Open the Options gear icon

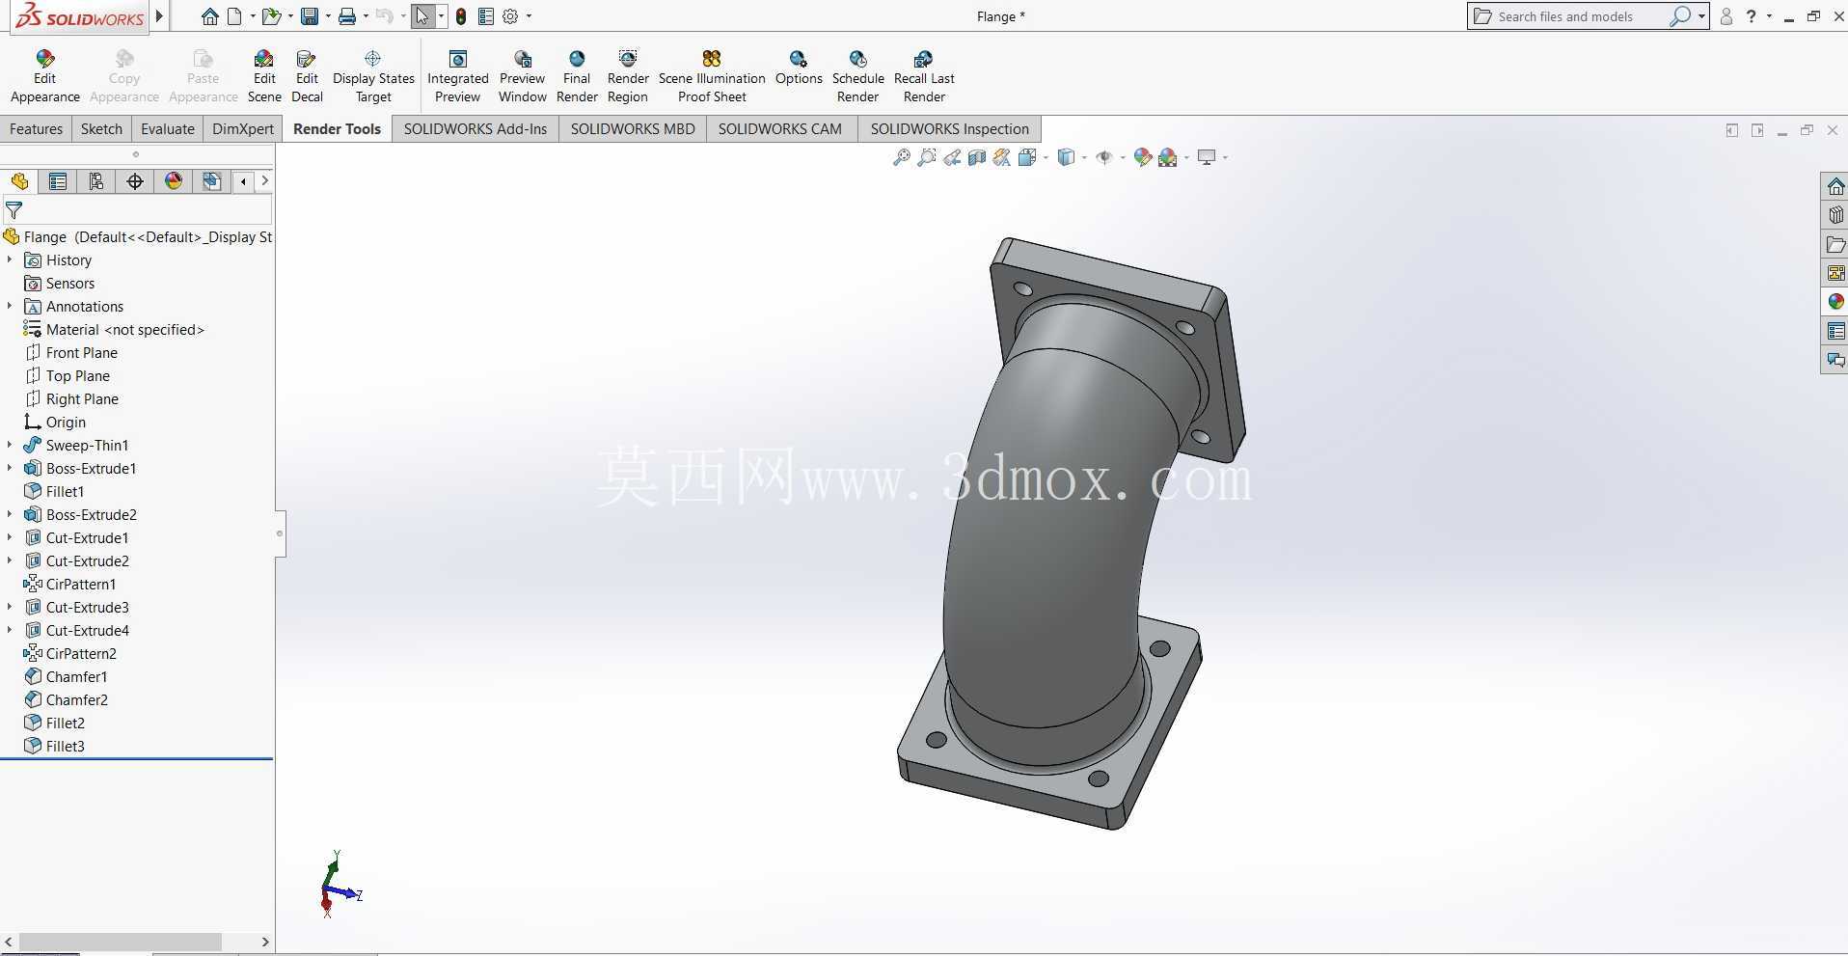511,16
